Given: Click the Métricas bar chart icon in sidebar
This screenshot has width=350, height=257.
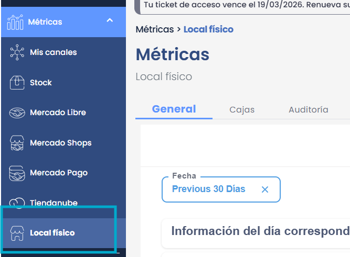Looking at the screenshot, I should [x=15, y=23].
